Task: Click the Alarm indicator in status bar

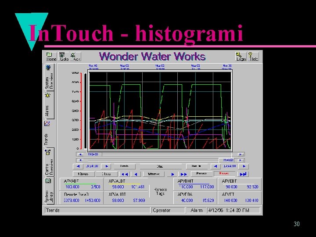Action: 197,210
